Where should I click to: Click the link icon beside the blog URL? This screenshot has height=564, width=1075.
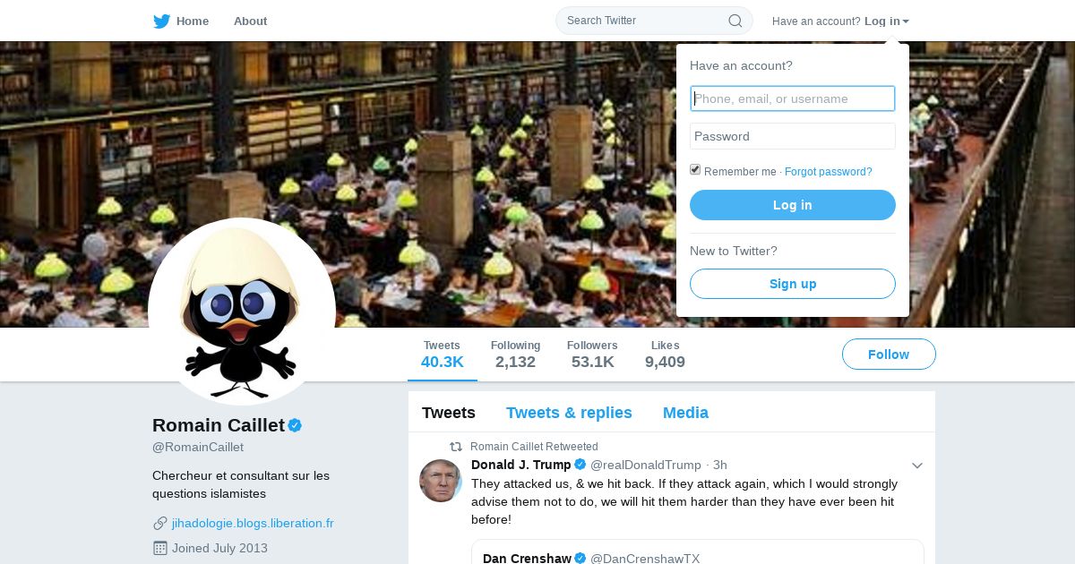[160, 524]
